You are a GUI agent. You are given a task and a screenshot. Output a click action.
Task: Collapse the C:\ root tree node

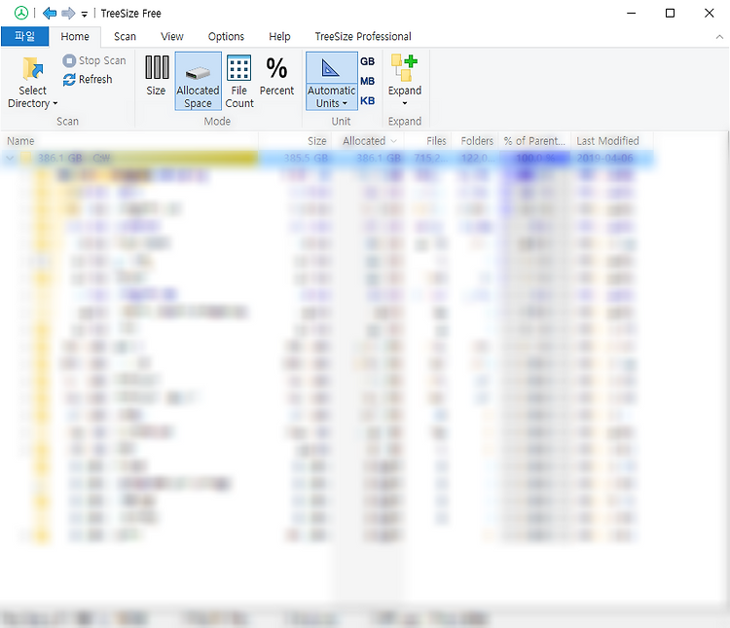(10, 159)
